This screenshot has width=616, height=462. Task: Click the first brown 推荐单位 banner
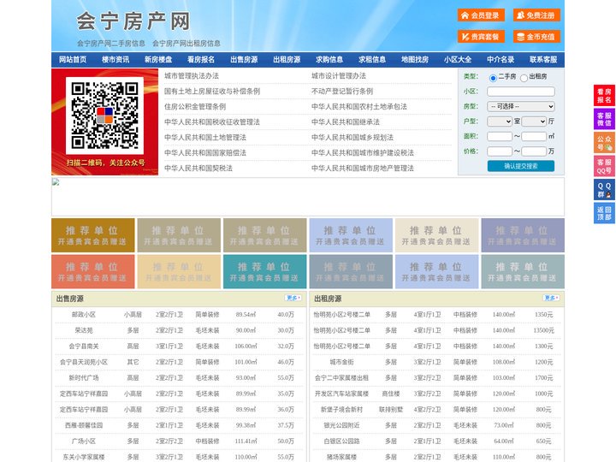point(93,235)
